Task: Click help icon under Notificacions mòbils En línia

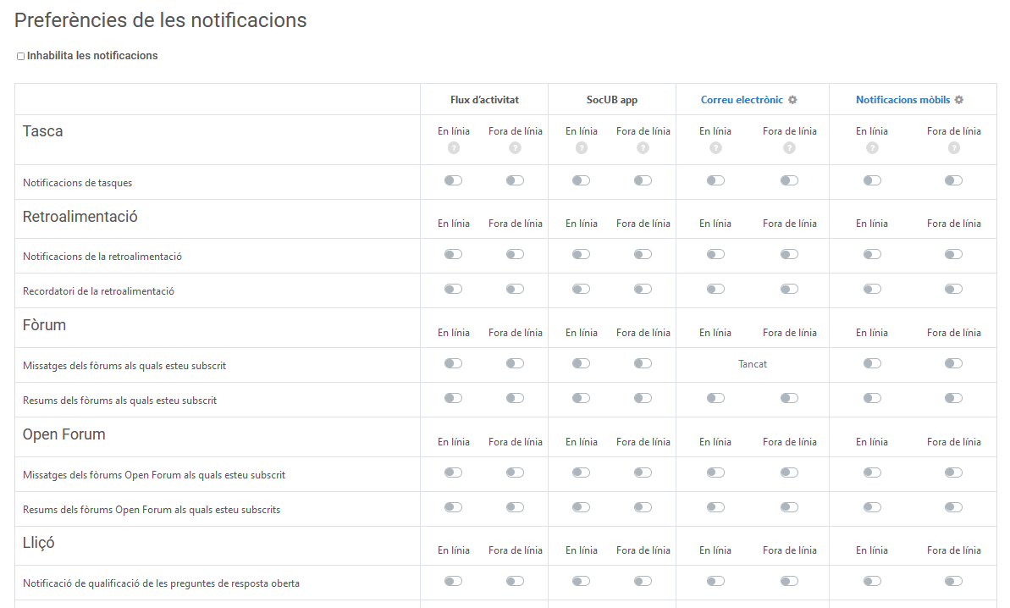Action: (872, 148)
